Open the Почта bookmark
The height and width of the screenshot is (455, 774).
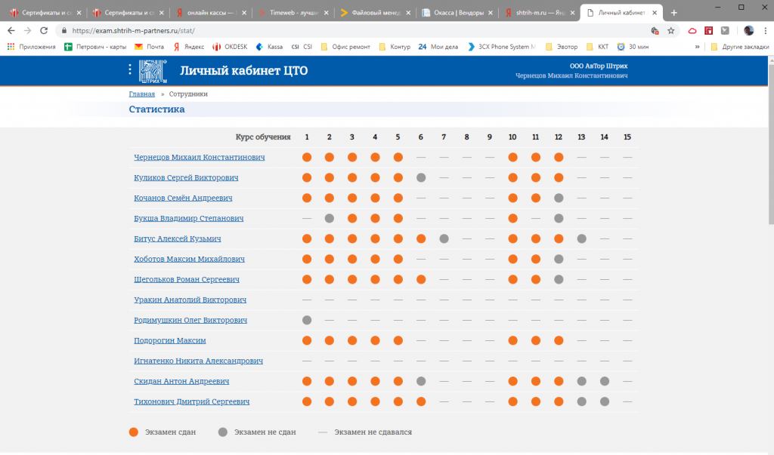(x=150, y=47)
